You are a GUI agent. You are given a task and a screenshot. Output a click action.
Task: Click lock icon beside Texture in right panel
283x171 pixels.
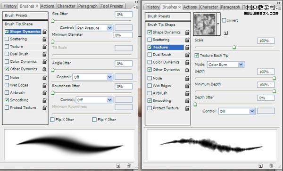pos(187,47)
